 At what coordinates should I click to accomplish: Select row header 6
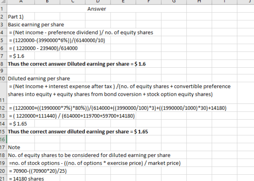click(4, 48)
